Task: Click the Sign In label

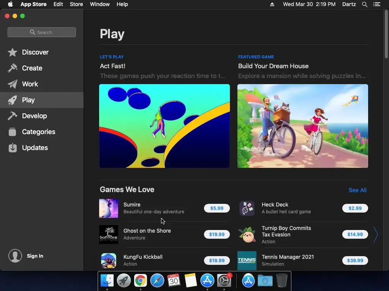Action: click(35, 256)
